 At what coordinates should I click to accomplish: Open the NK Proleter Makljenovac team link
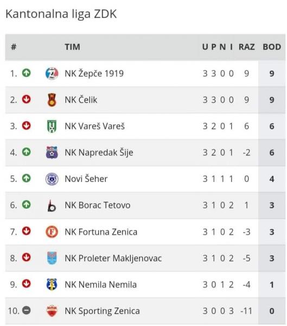[x=113, y=258]
